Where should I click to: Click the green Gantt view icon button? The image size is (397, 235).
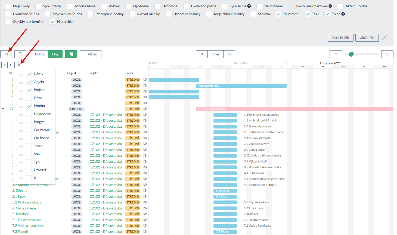[x=71, y=54]
